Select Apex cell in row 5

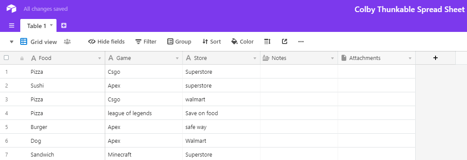coord(144,127)
